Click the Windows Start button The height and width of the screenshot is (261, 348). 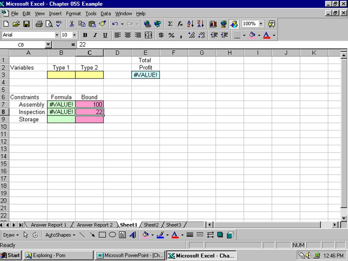11,256
